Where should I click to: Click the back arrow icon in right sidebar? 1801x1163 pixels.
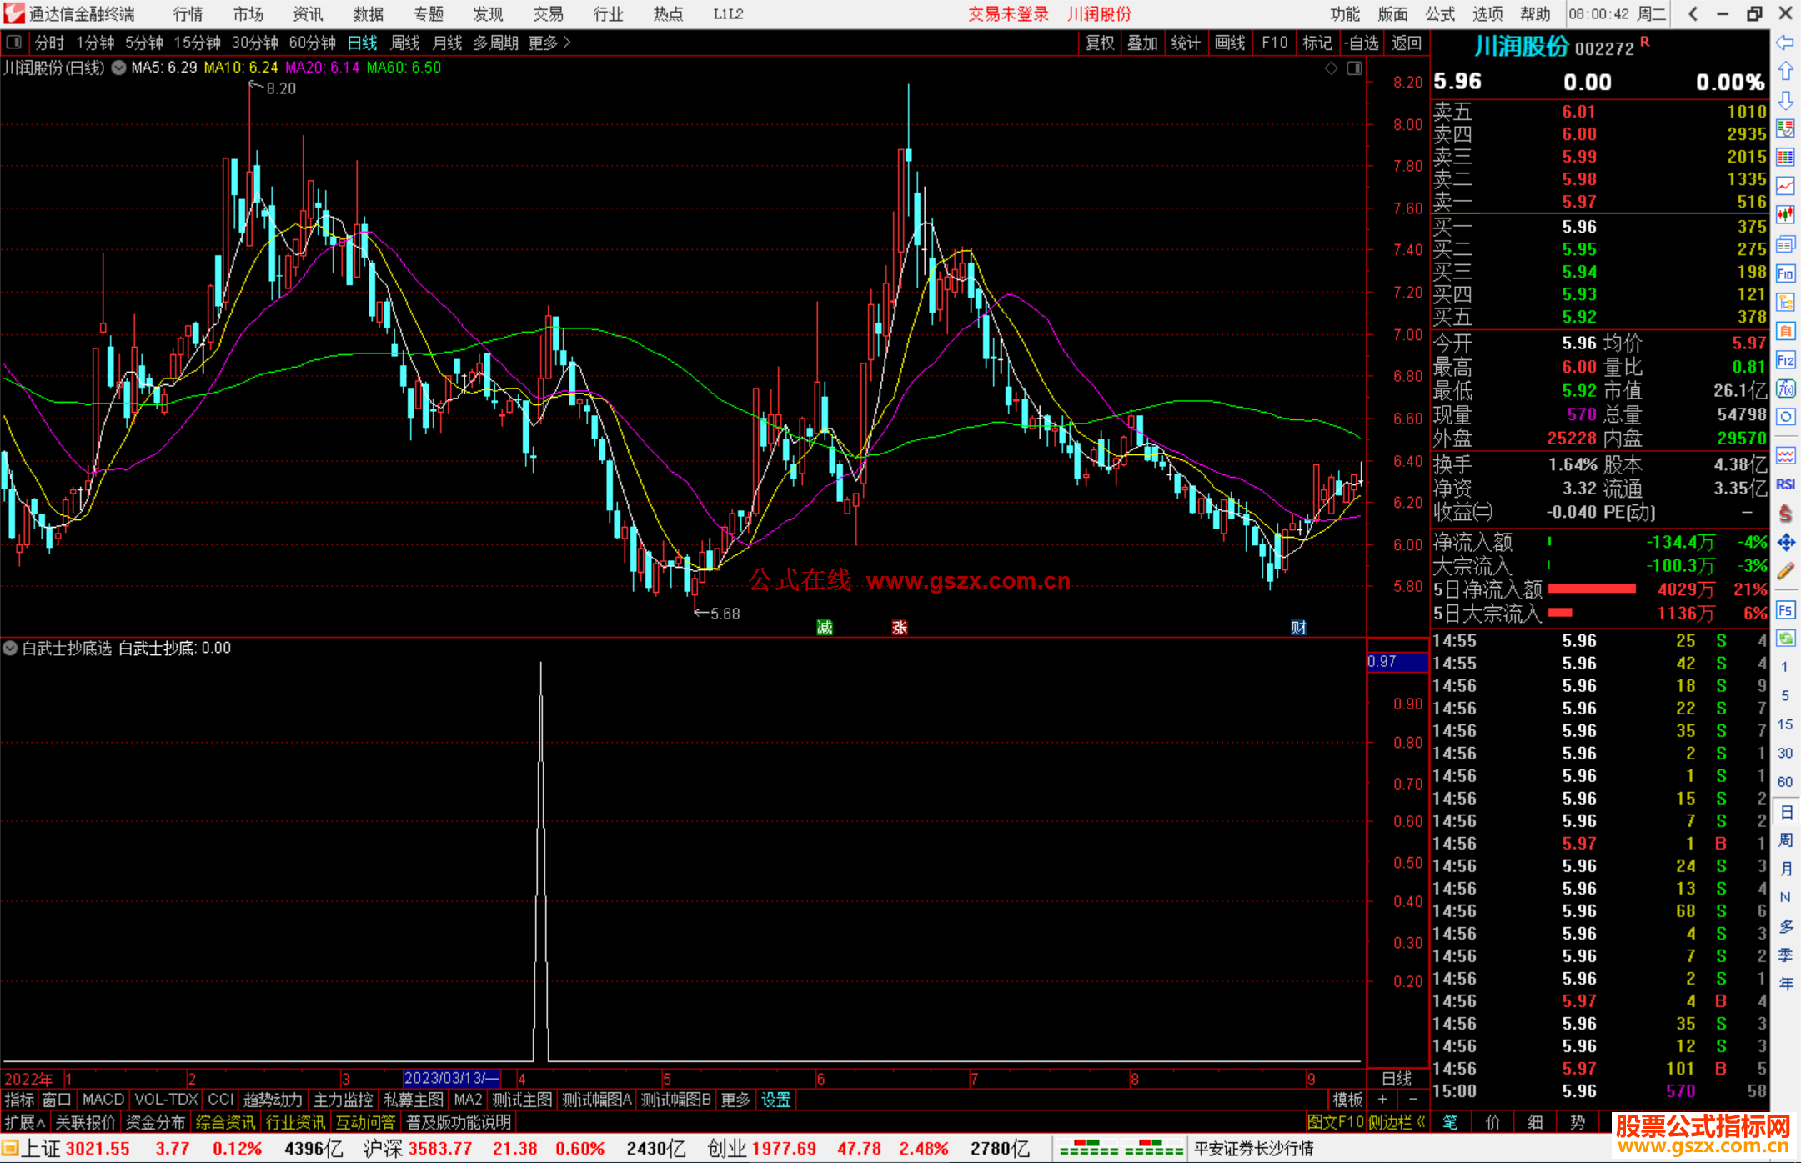pos(1785,43)
